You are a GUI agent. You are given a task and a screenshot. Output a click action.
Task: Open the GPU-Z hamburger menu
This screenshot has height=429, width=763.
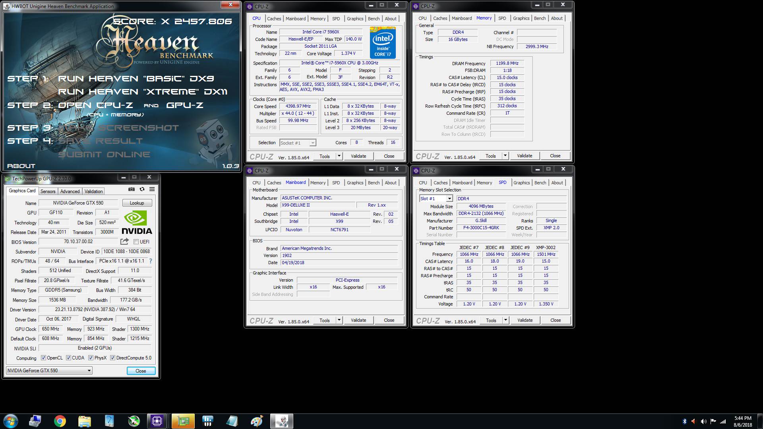(x=152, y=189)
